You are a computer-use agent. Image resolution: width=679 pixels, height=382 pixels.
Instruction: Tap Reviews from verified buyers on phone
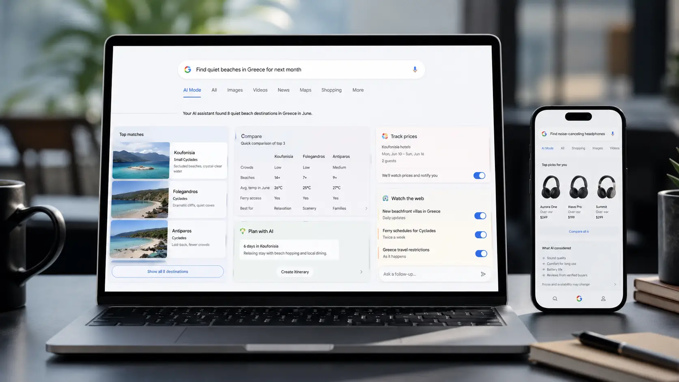(x=567, y=275)
